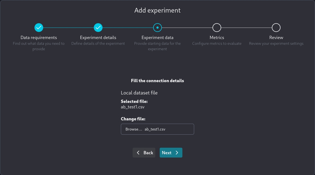Click the Data requirements checkmark circle
This screenshot has width=315, height=175.
39,28
